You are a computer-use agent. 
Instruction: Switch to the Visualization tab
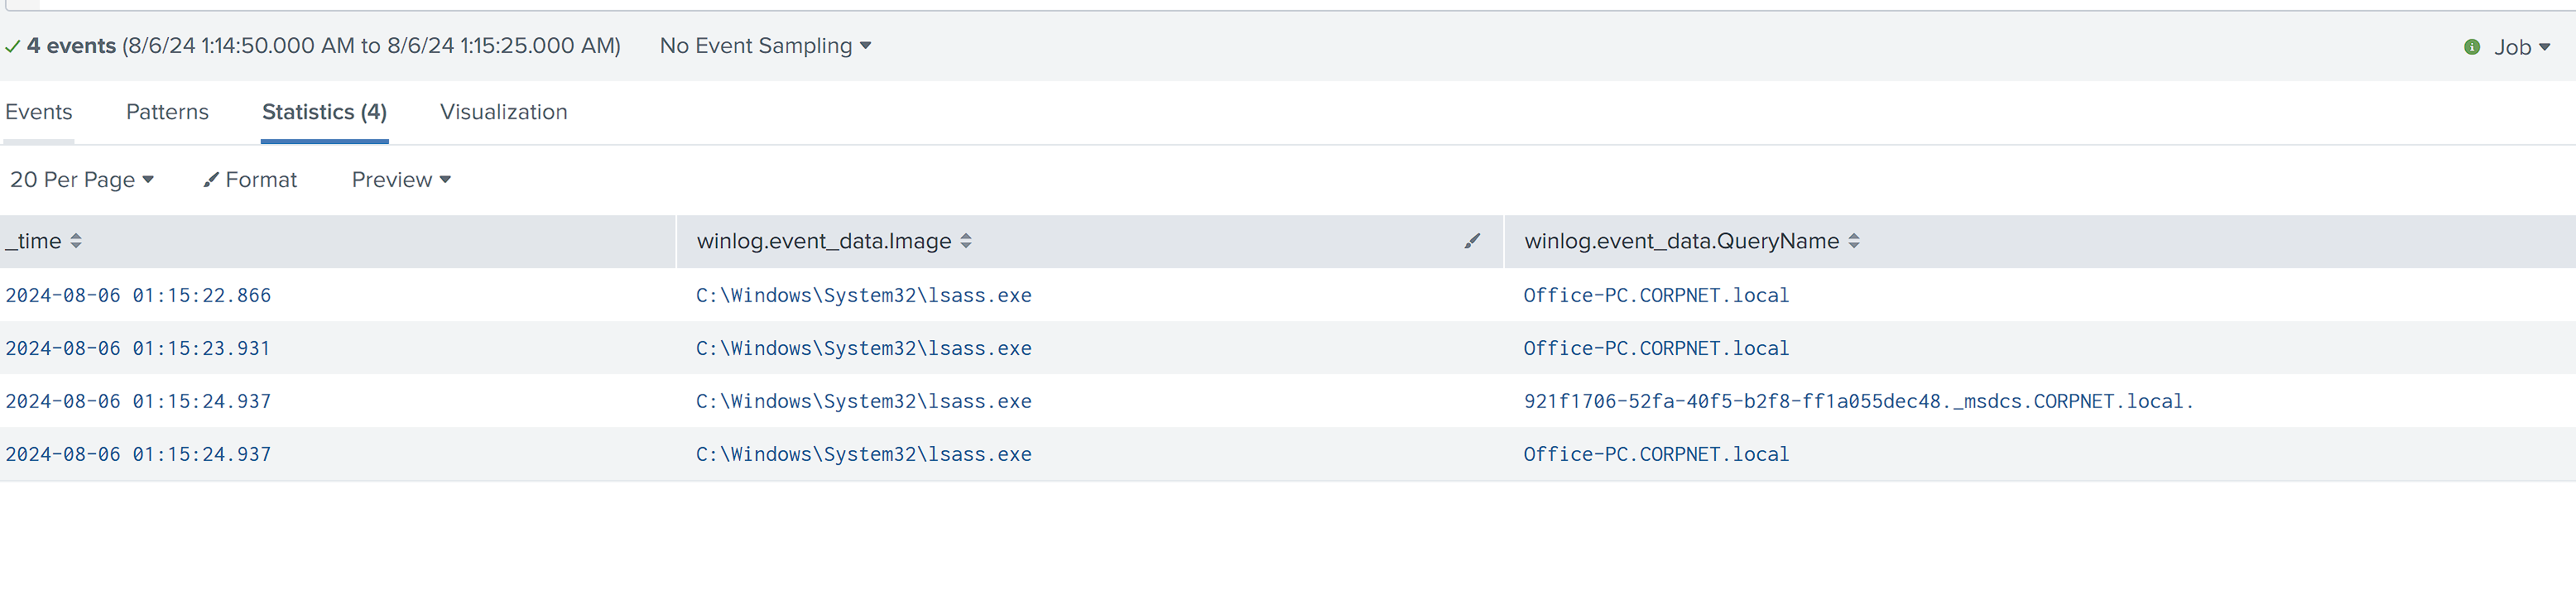click(x=503, y=112)
